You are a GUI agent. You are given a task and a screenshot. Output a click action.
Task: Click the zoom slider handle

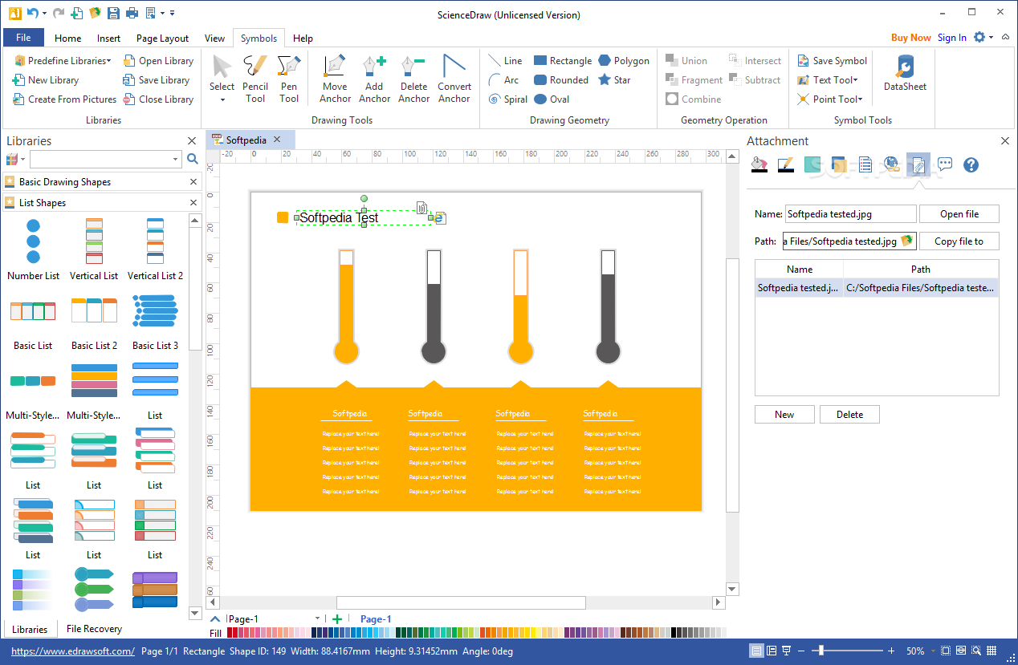pos(820,651)
